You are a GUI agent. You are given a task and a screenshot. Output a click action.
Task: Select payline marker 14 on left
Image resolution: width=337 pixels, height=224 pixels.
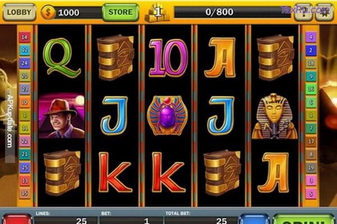coord(25,37)
